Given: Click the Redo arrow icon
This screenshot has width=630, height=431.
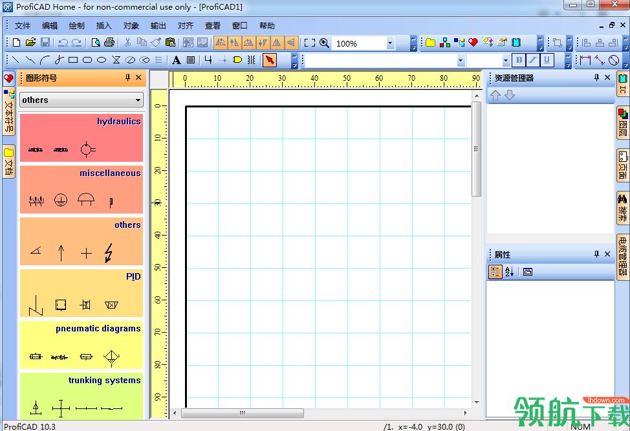Looking at the screenshot, I should point(76,43).
